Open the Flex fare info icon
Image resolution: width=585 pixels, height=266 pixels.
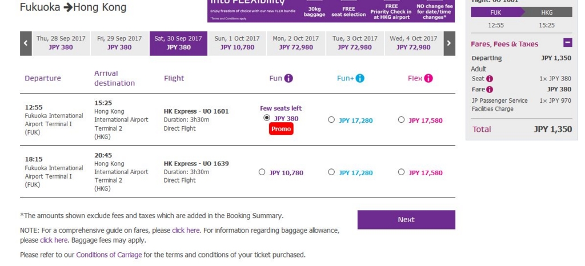(428, 78)
